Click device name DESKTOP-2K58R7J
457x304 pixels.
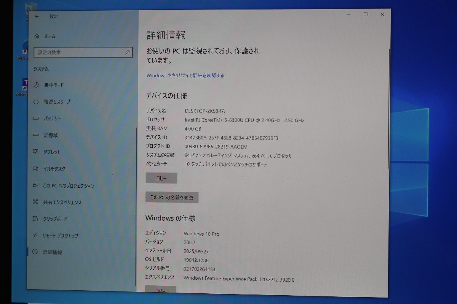coord(205,111)
